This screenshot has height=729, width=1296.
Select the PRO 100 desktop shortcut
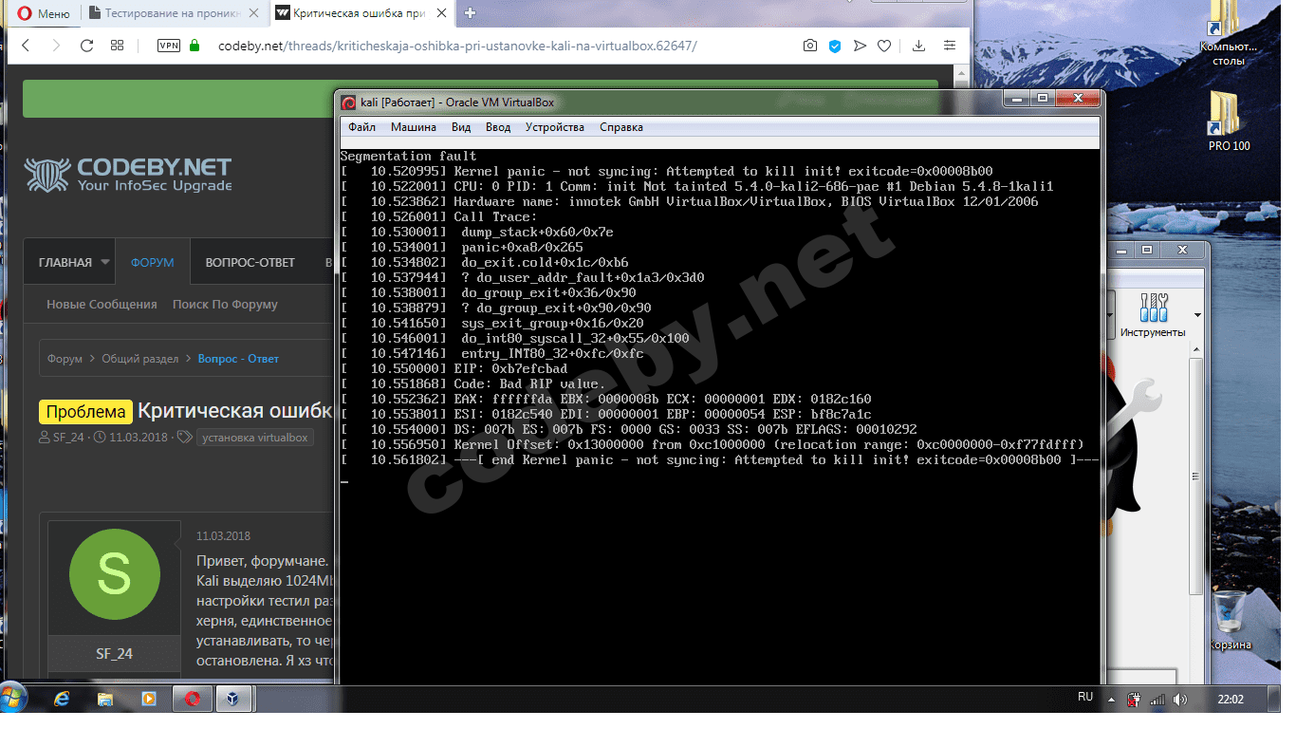coord(1229,121)
